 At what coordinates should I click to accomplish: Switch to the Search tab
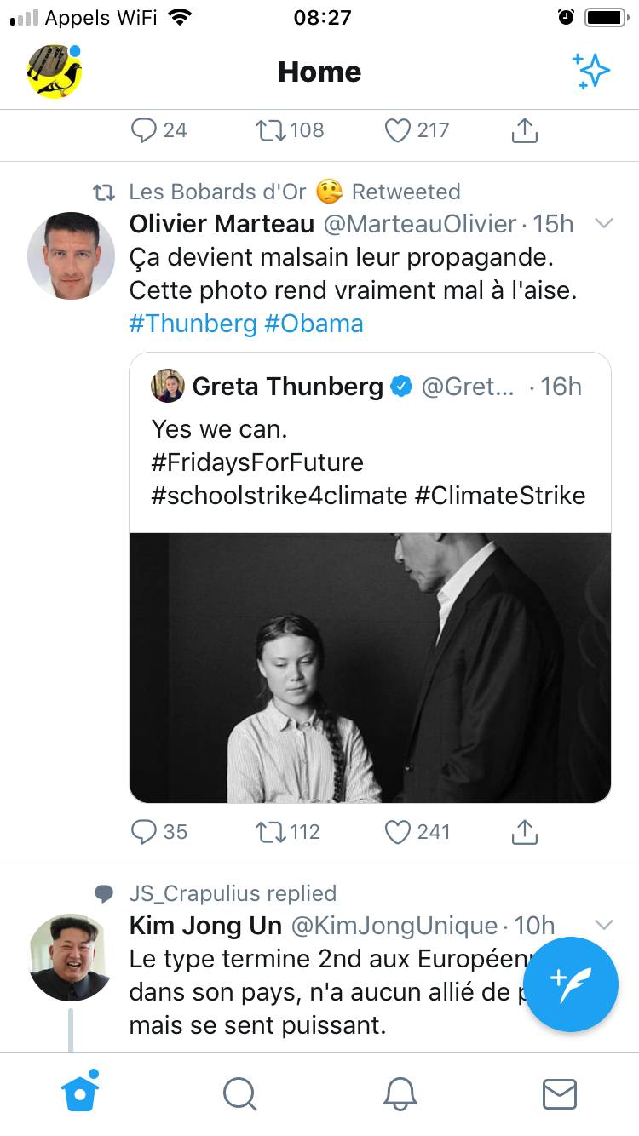pyautogui.click(x=239, y=1093)
